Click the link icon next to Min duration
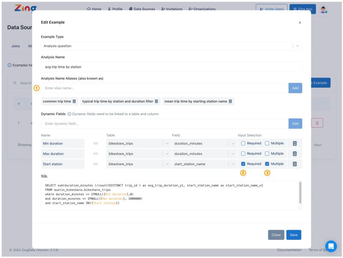The image size is (343, 258). tap(96, 143)
